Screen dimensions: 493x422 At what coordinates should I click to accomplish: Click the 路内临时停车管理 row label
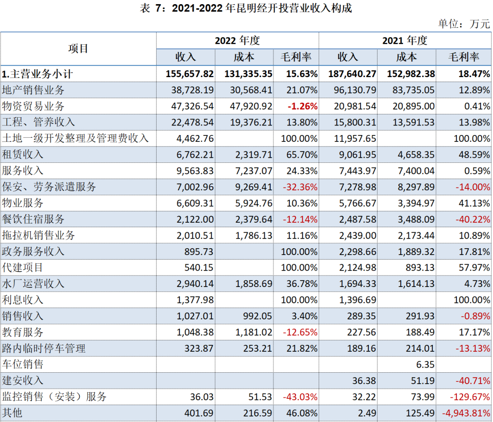[x=44, y=349]
